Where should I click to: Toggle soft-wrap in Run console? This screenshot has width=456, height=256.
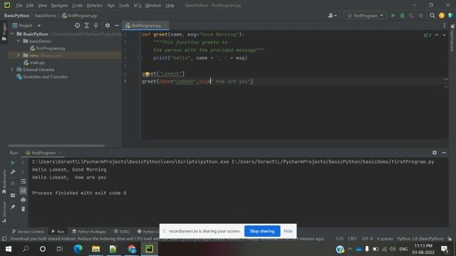[x=24, y=181]
